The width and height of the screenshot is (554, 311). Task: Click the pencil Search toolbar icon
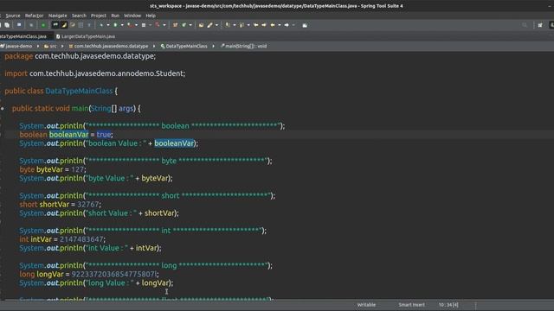click(209, 25)
